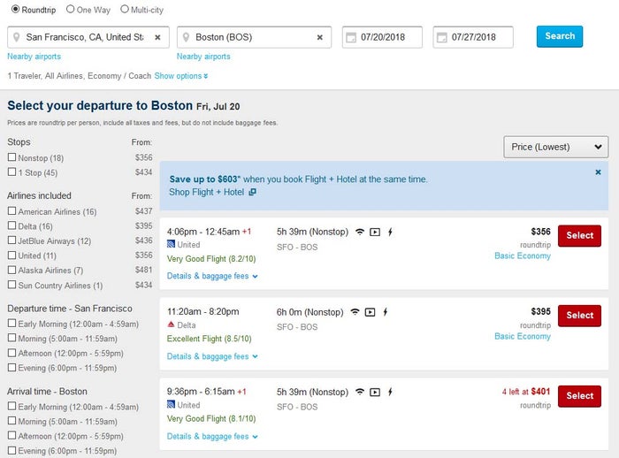This screenshot has width=619, height=458.
Task: Expand details for 4:06pm United flight
Action: click(212, 276)
